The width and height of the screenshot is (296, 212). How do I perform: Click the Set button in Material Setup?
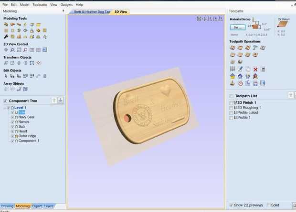238,28
